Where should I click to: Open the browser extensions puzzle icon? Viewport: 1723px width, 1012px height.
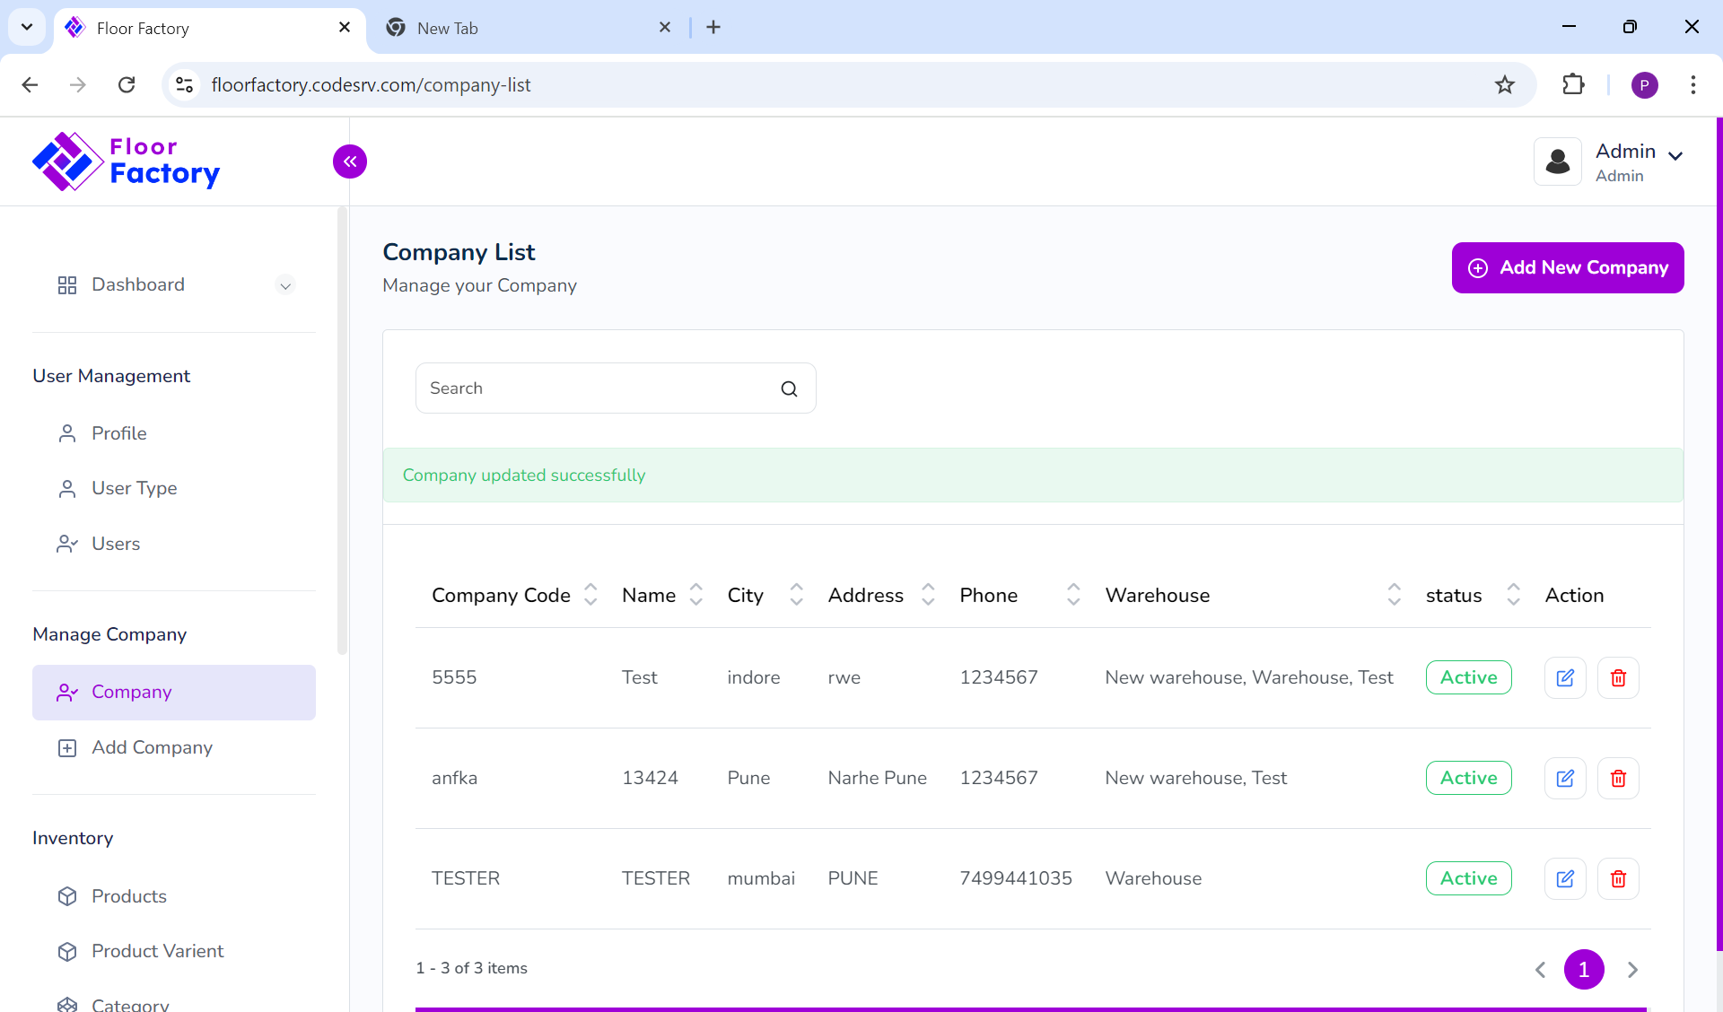pyautogui.click(x=1573, y=84)
